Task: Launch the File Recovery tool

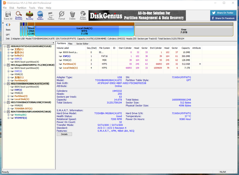Action: pyautogui.click(x=30, y=16)
